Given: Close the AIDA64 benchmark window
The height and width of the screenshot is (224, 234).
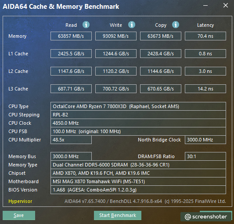Looking at the screenshot, I should (x=226, y=6).
